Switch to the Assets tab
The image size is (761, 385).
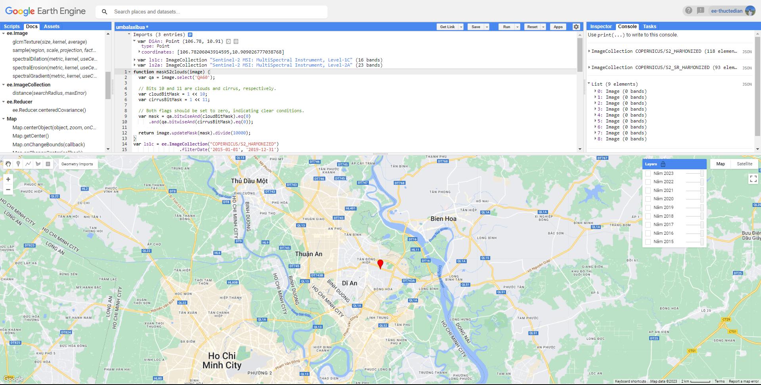point(52,27)
